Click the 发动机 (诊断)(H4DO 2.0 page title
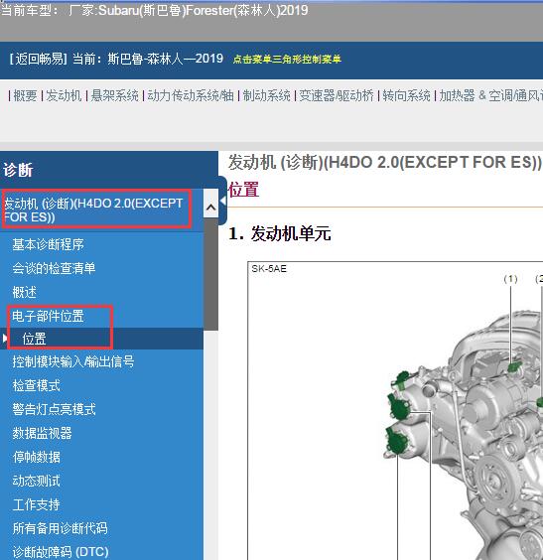 tap(385, 163)
